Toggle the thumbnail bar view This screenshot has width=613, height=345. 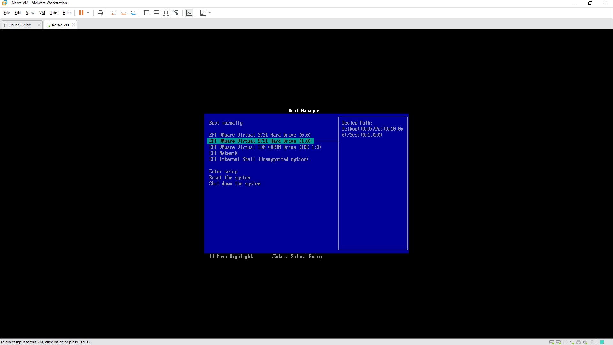156,13
